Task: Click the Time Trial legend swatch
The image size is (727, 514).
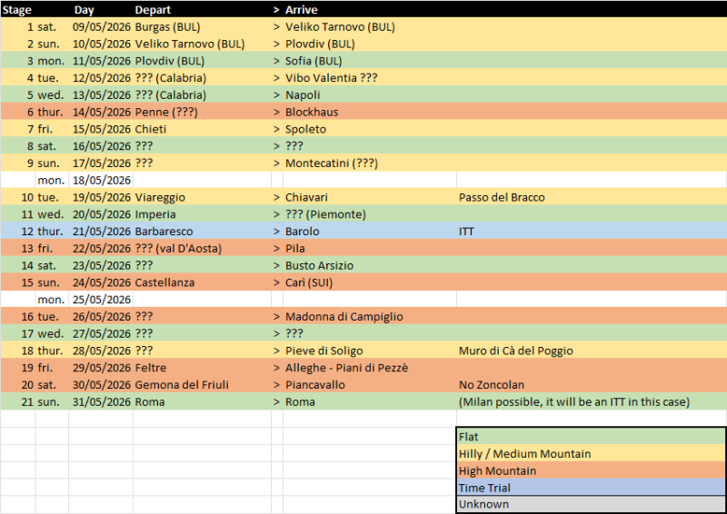Action: click(x=591, y=488)
